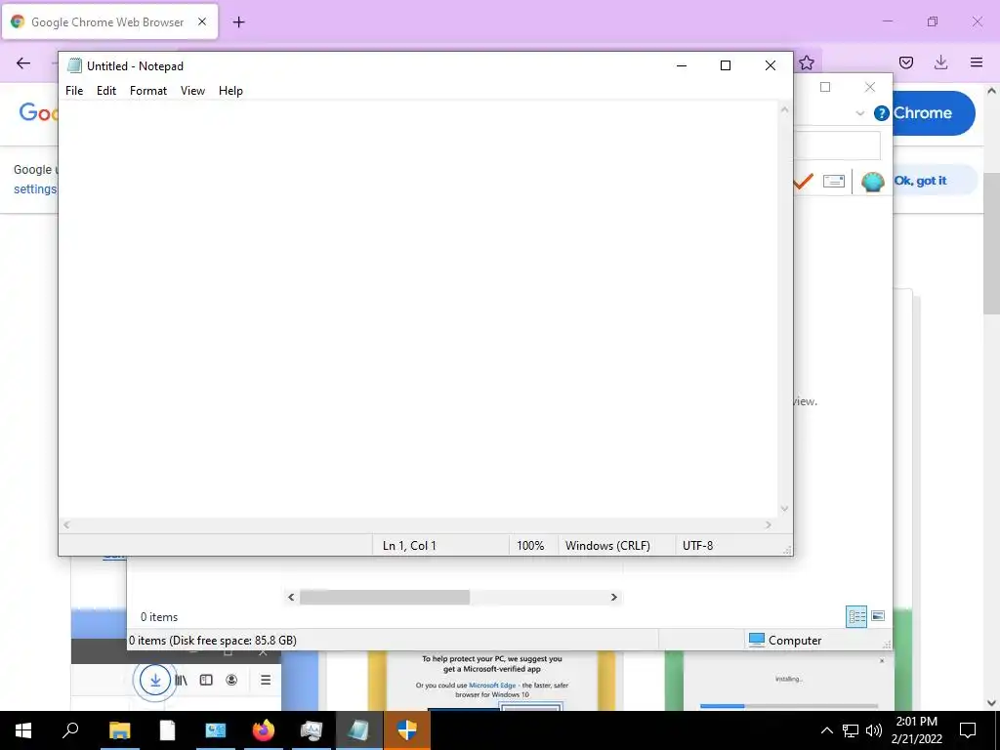Click Notepad's horizontal scrollbar right arrow
Image resolution: width=1000 pixels, height=750 pixels.
pos(768,524)
